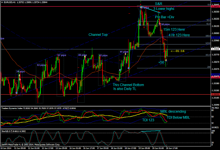Viewport: 220px width, 150px height.
Task: Select the cyan divergence line on Stoch panel
Action: (151, 131)
